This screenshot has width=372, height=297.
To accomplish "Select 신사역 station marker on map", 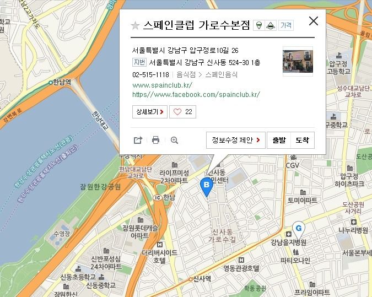I will [190, 279].
